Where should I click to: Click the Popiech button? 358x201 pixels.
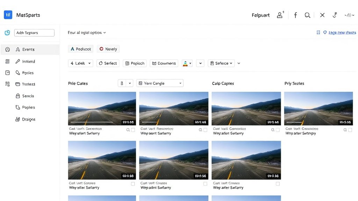(x=135, y=64)
